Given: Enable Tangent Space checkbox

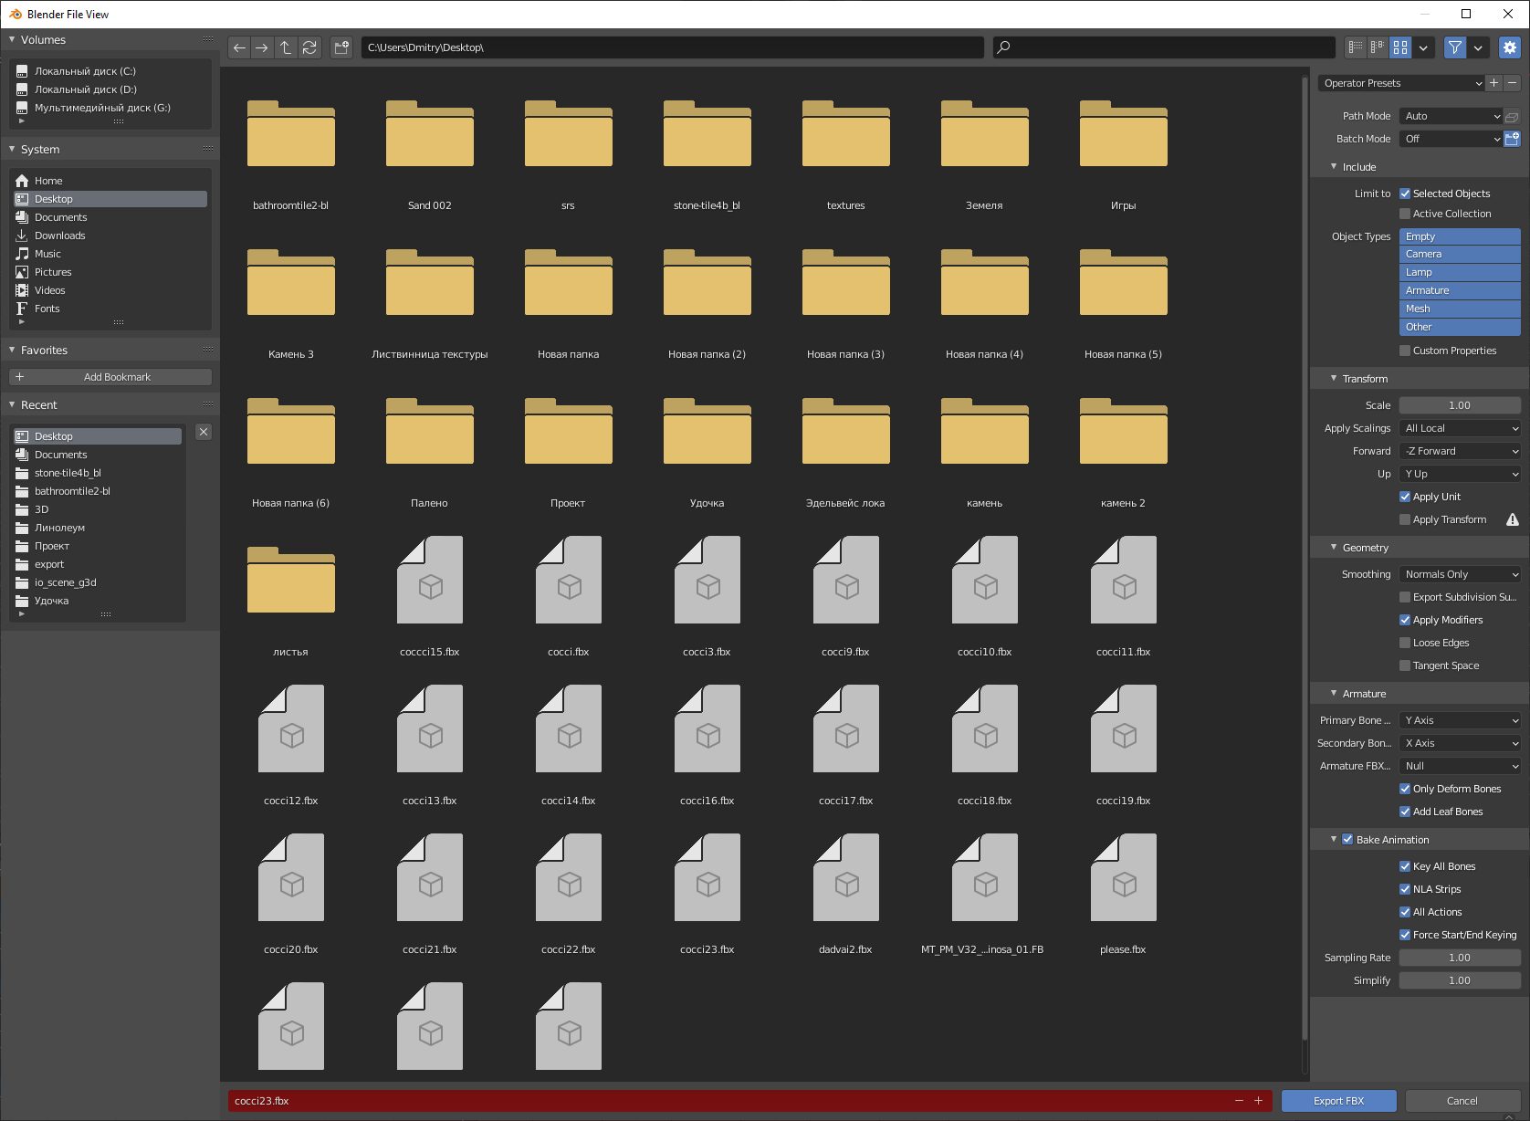Looking at the screenshot, I should (1405, 665).
